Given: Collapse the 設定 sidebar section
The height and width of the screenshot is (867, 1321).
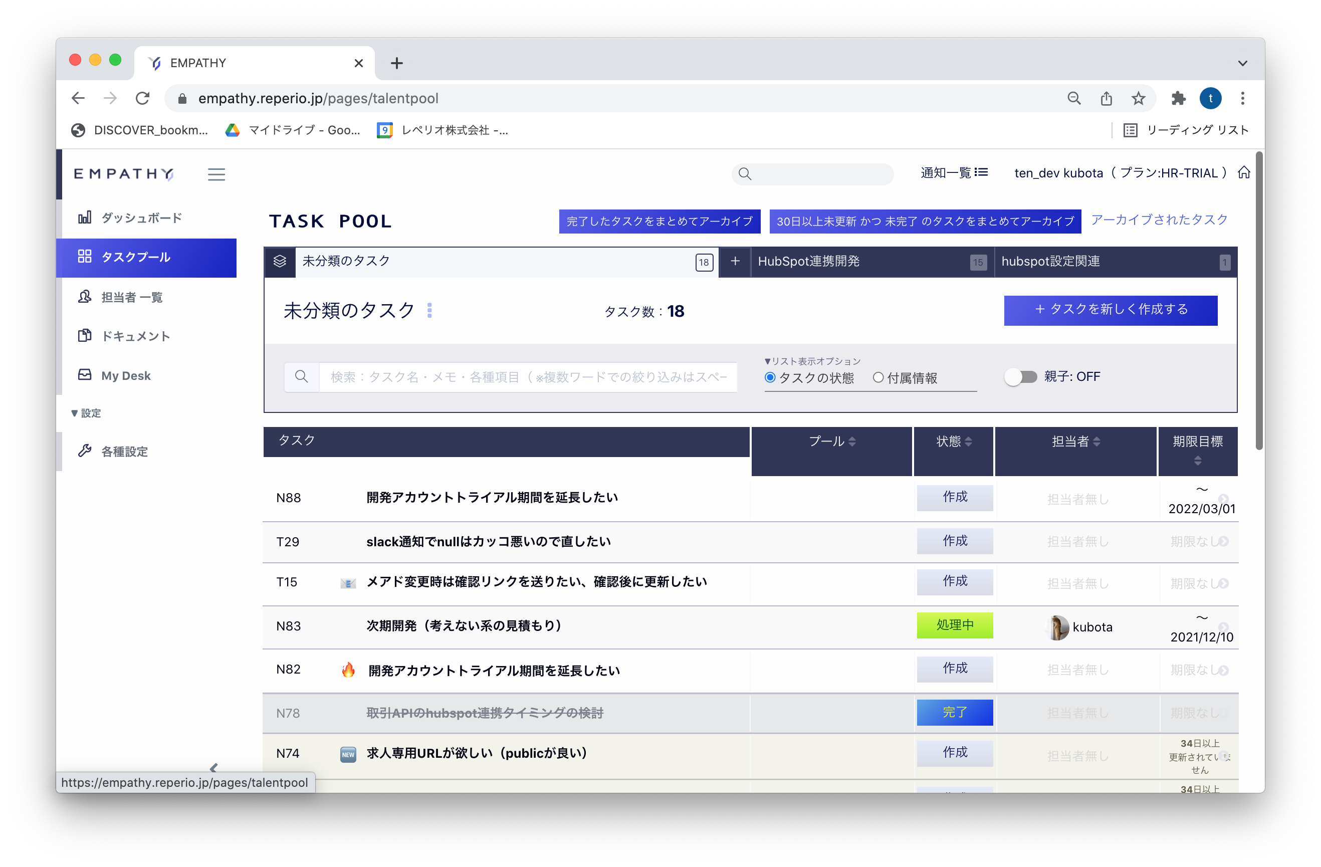Looking at the screenshot, I should pos(86,413).
